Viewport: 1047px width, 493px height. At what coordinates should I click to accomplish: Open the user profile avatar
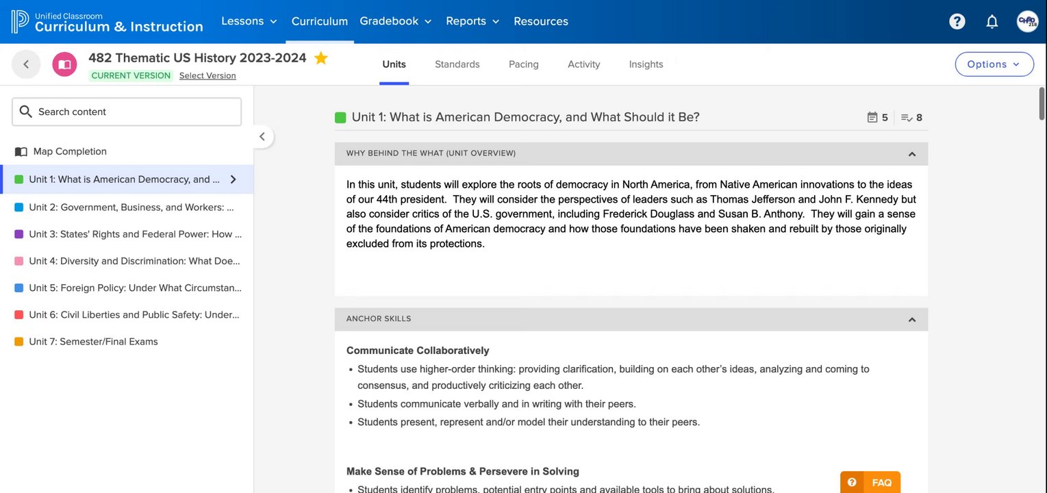[x=1027, y=21]
